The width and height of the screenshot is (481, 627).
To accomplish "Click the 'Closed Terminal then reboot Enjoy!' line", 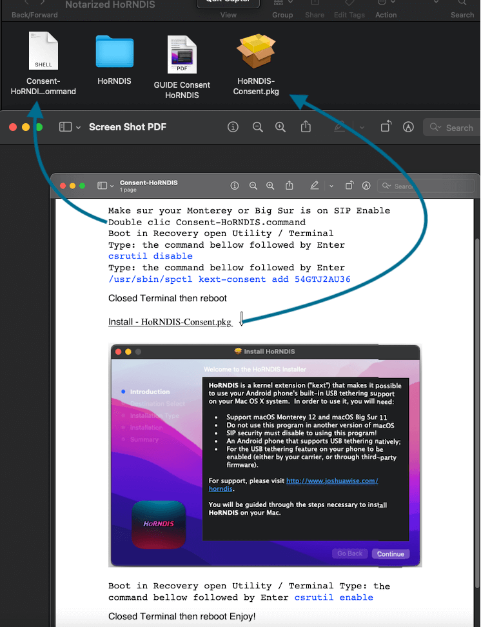I will click(182, 616).
